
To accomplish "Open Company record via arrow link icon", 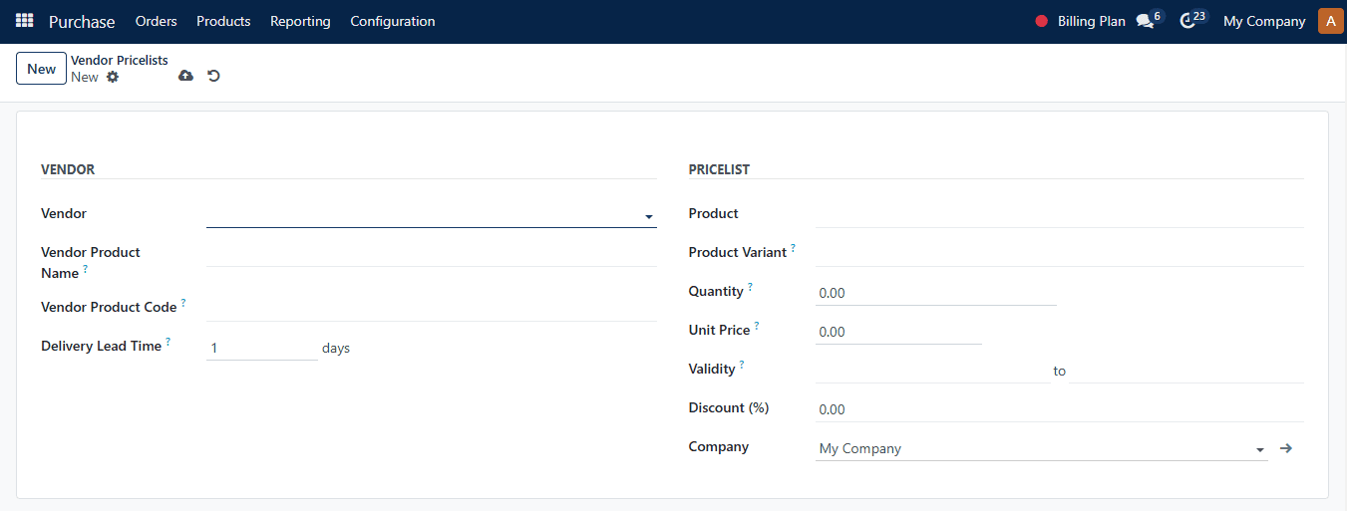I will [1286, 448].
